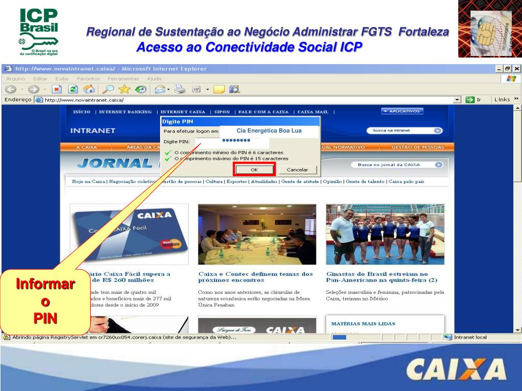Viewport: 522px width, 391px height.
Task: Click Cancelar in Digite PIN dialog
Action: (297, 170)
